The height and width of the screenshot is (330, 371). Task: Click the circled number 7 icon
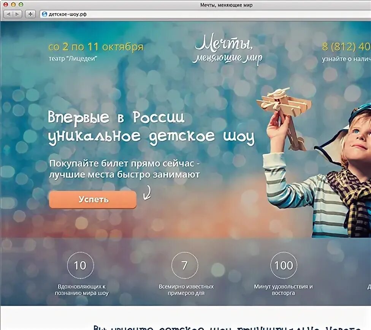point(185,265)
